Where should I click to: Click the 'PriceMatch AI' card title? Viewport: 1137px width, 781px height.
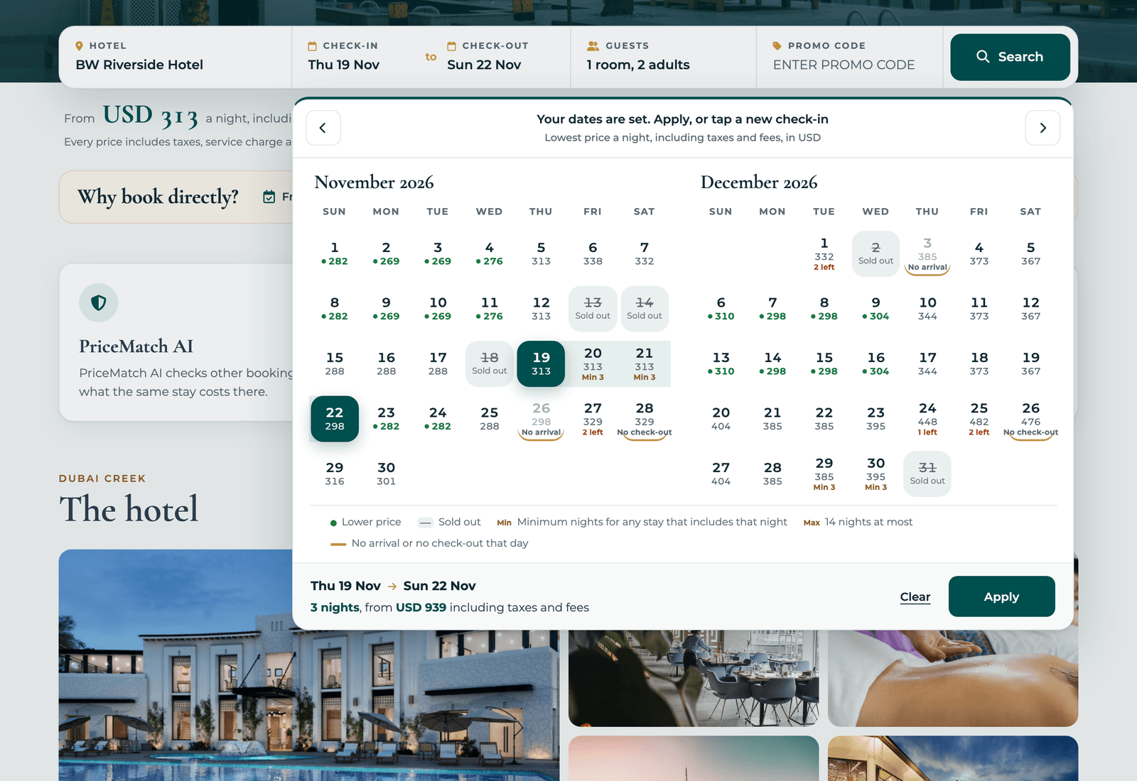click(136, 346)
